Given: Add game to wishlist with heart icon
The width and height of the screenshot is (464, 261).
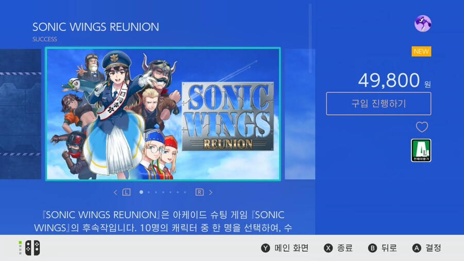Looking at the screenshot, I should [422, 127].
